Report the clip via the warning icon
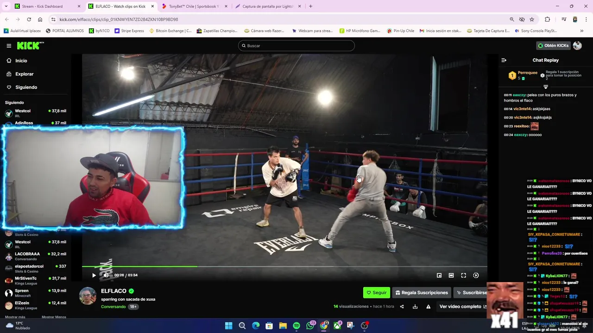Viewport: 593px width, 333px height. pyautogui.click(x=429, y=307)
